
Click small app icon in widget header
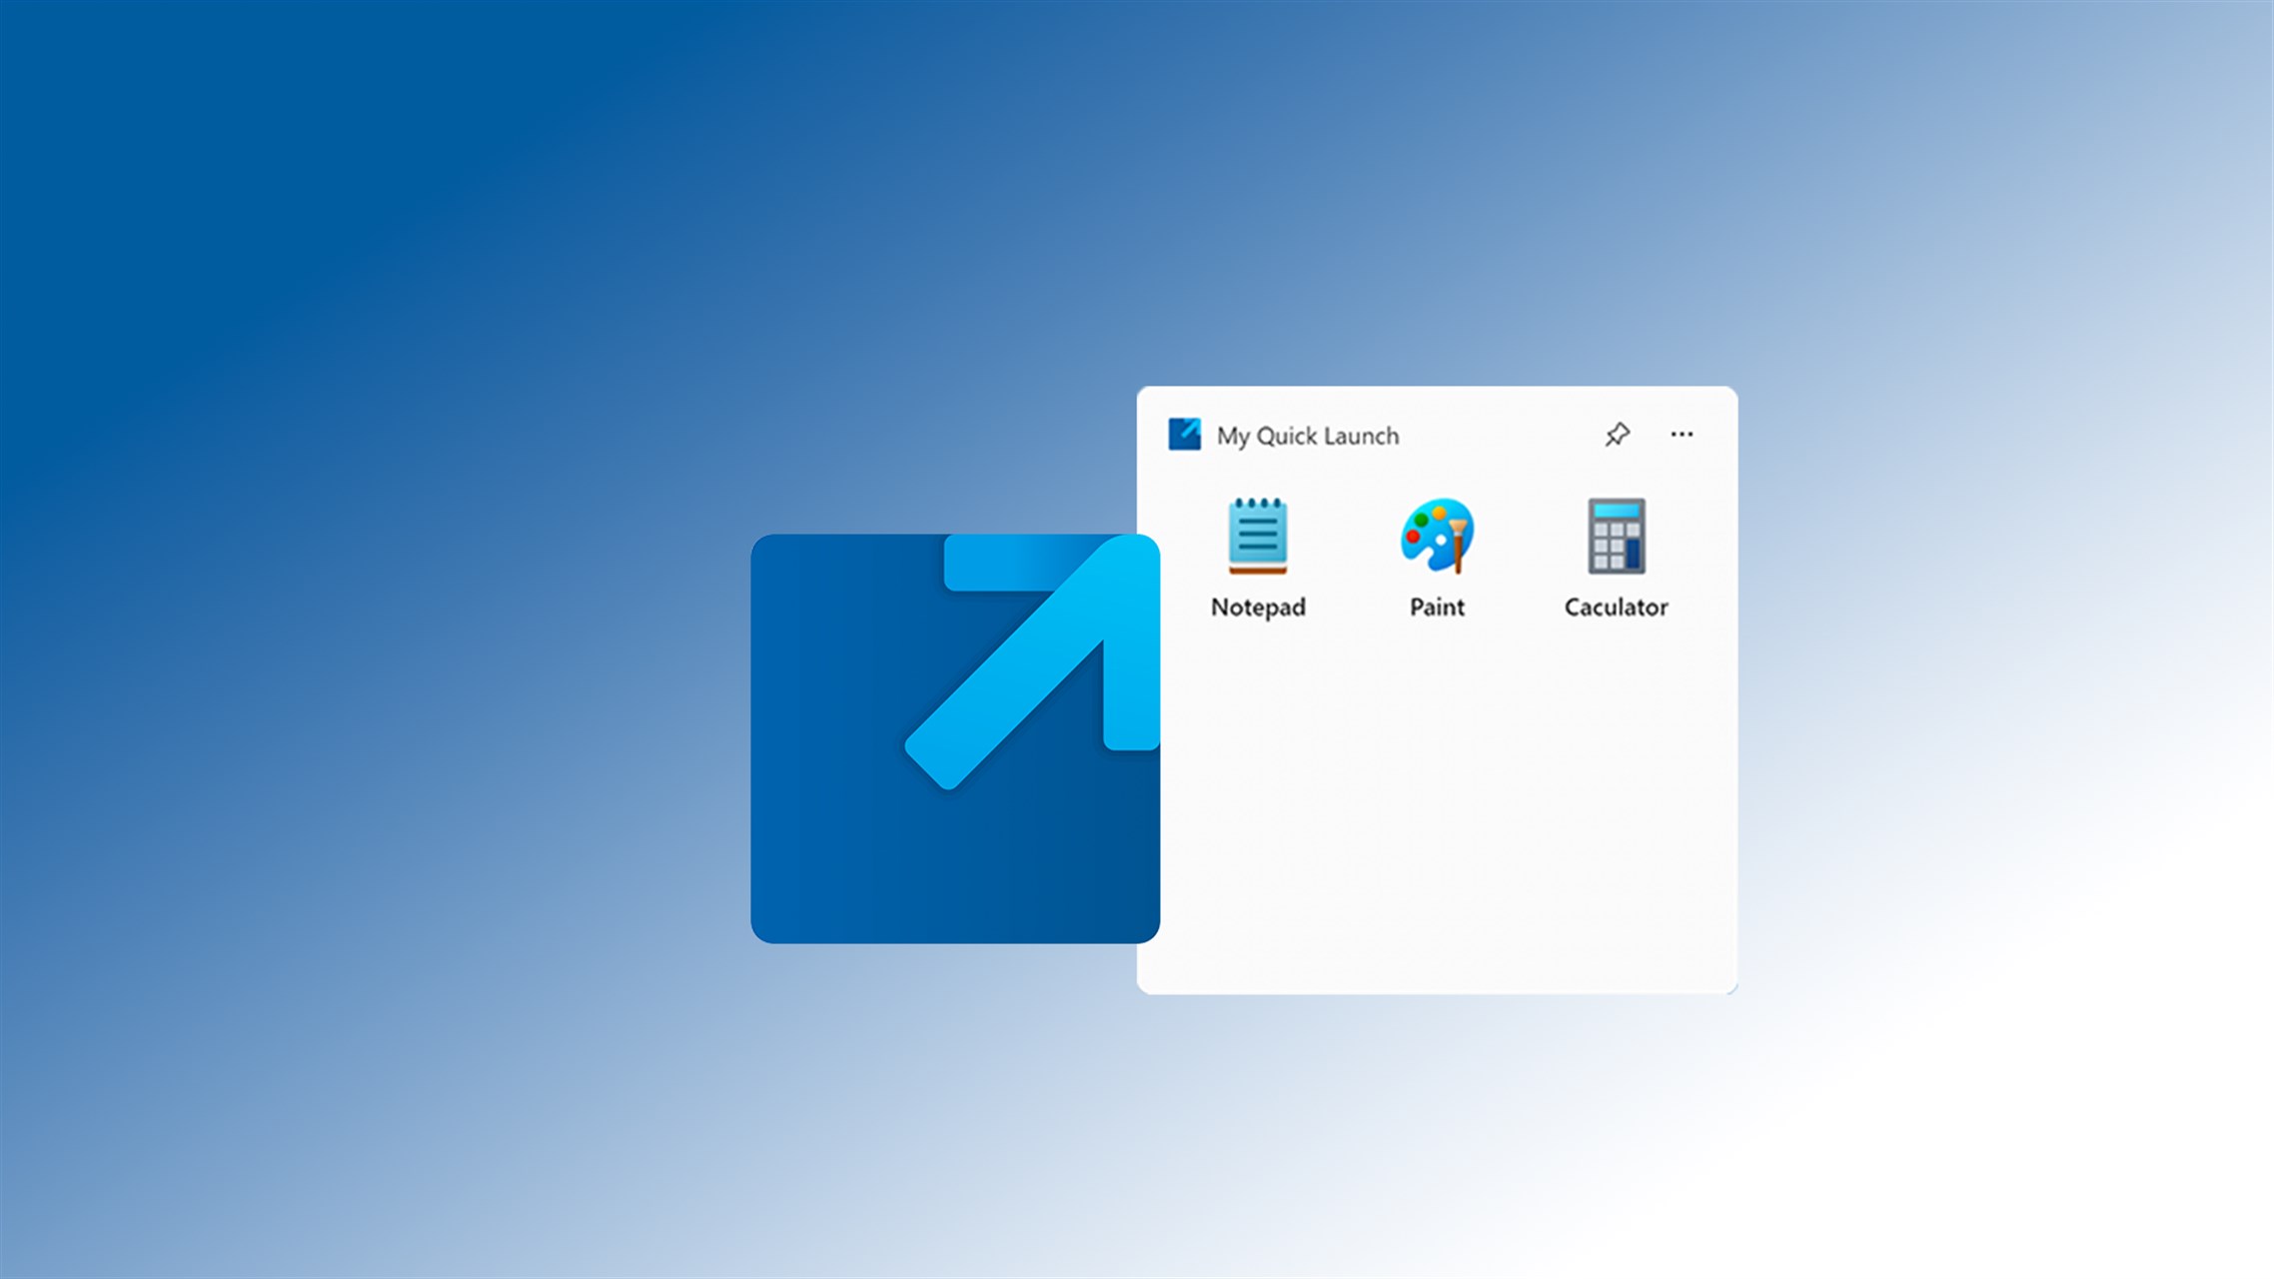(x=1184, y=435)
